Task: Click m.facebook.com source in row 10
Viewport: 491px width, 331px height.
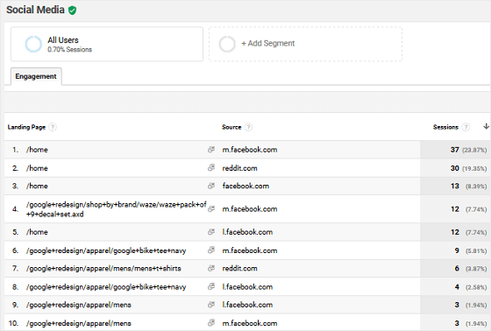Action: 250,323
